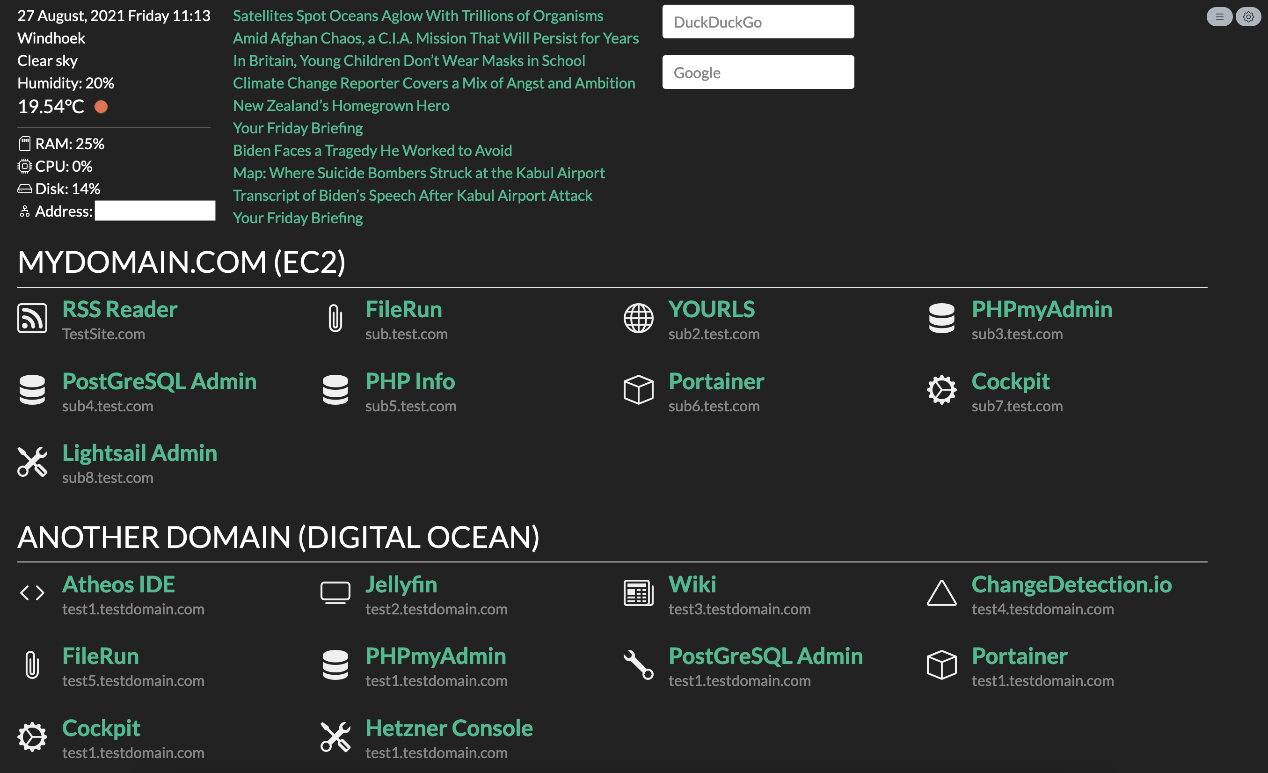Image resolution: width=1268 pixels, height=773 pixels.
Task: Open Portainer link at sub6.test.com
Action: 716,381
